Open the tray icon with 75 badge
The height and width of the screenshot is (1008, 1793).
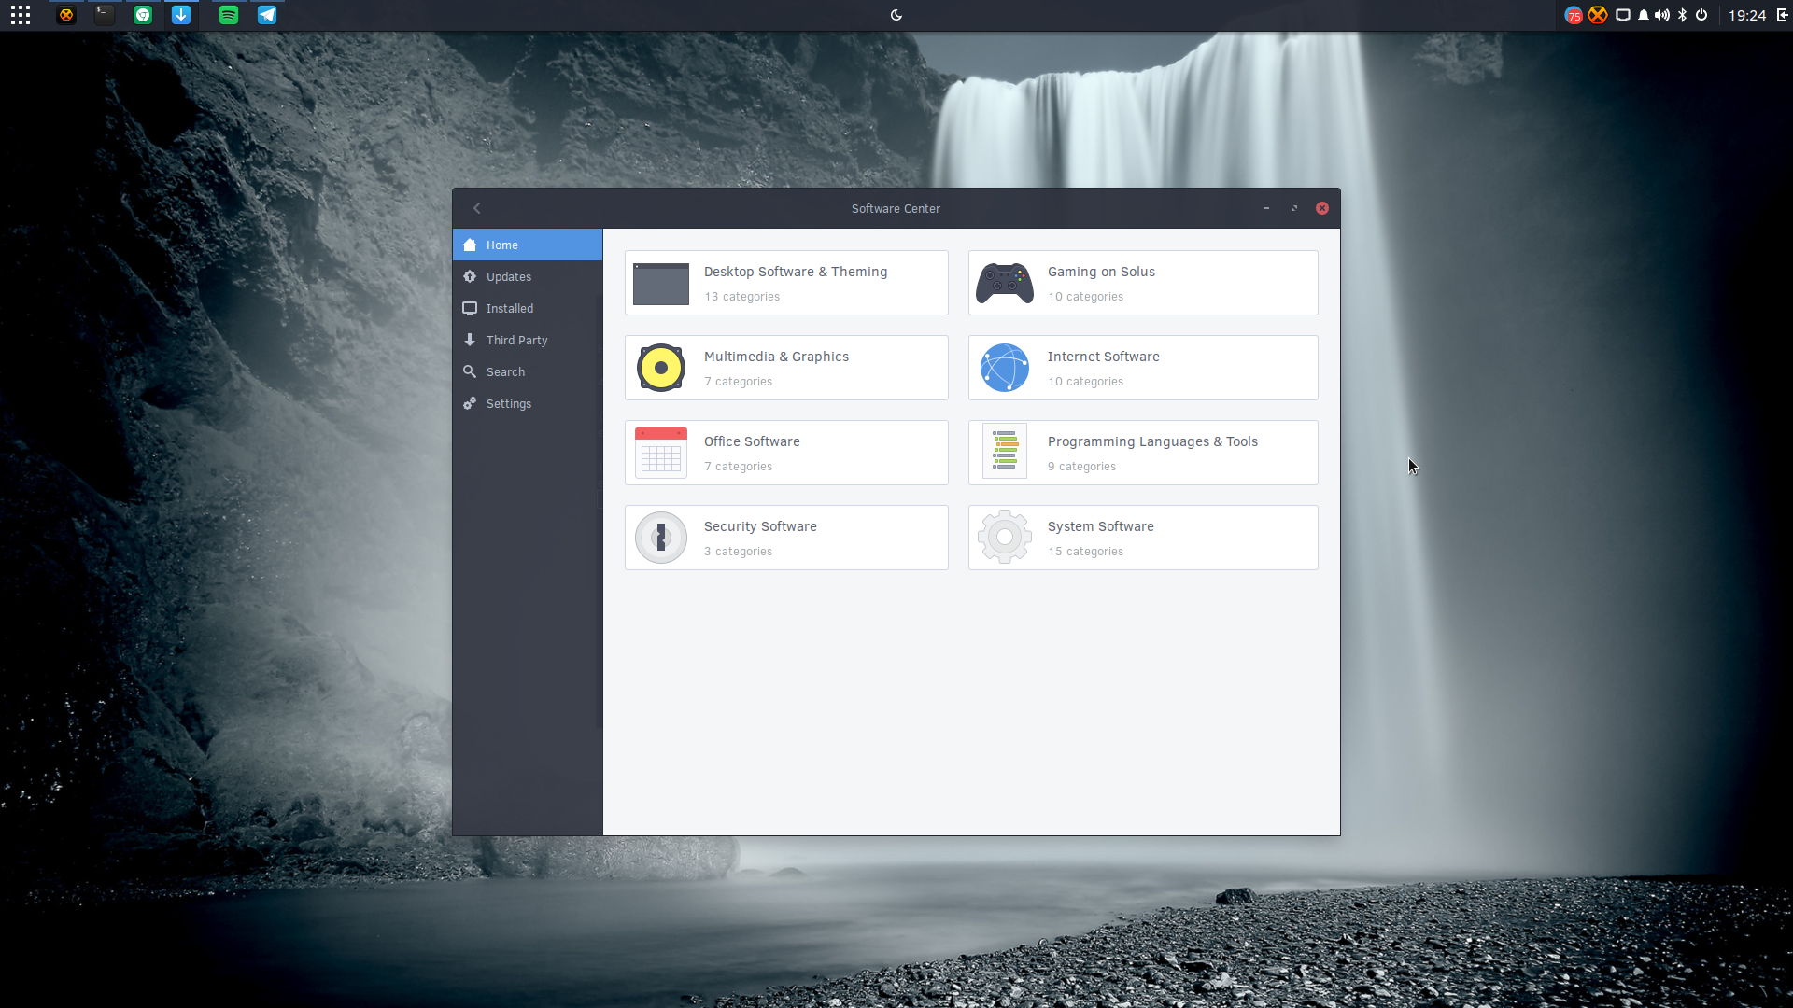(x=1574, y=15)
